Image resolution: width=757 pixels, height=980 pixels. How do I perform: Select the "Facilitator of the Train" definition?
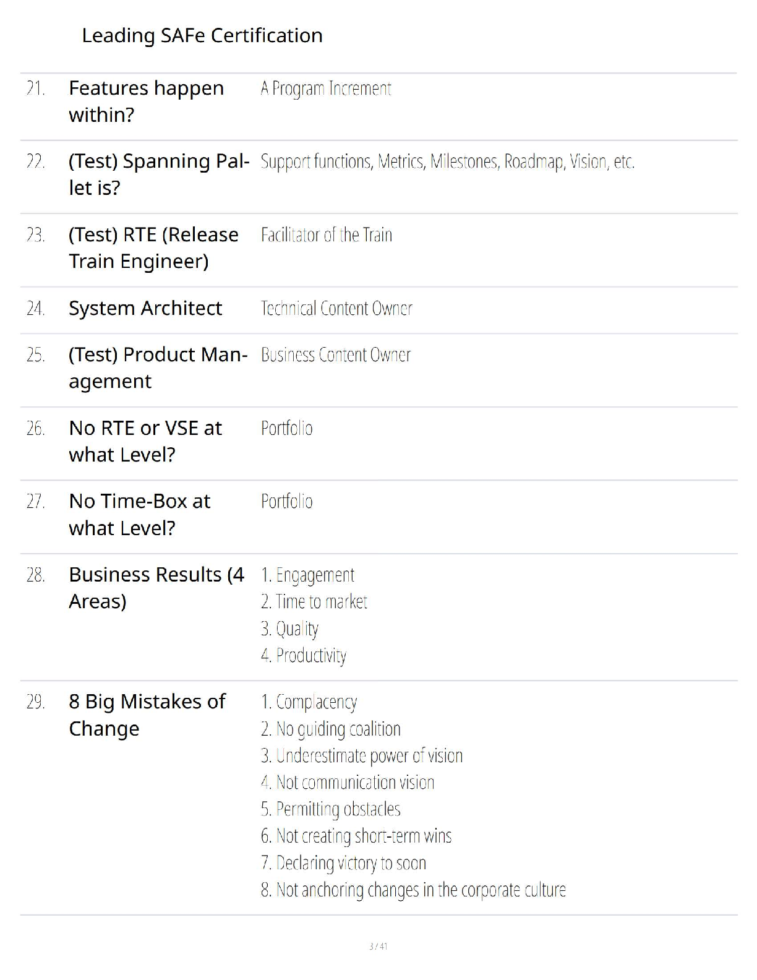coord(326,235)
